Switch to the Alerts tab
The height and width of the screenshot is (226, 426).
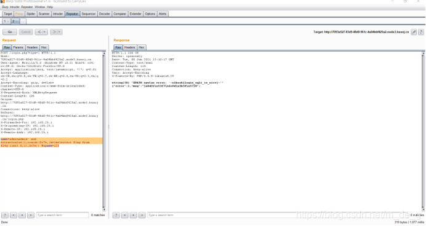163,14
